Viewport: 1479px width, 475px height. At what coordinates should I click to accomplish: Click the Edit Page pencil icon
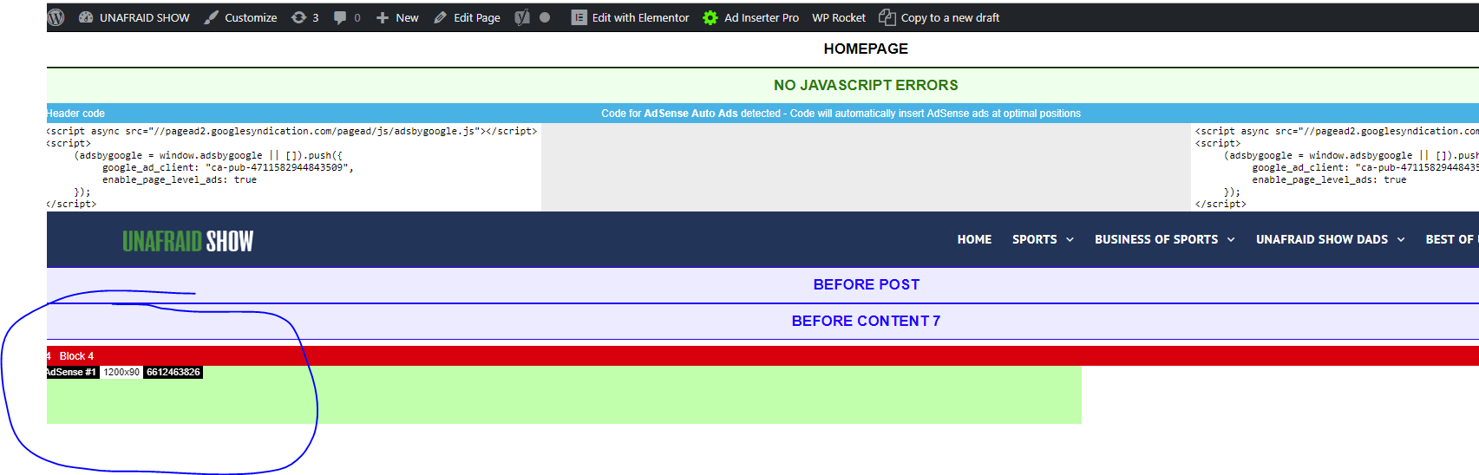click(x=441, y=17)
